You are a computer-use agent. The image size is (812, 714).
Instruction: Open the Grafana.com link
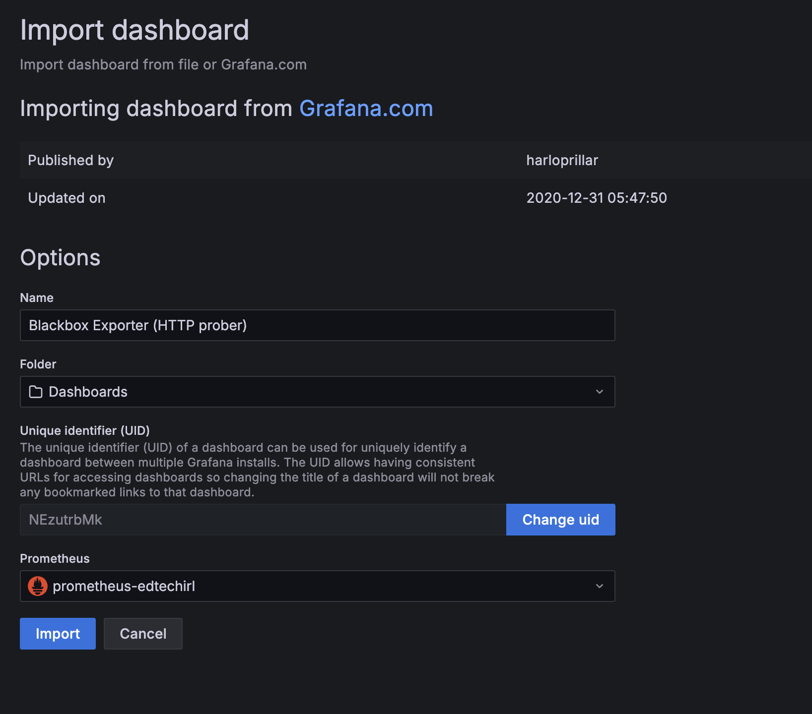pyautogui.click(x=366, y=109)
